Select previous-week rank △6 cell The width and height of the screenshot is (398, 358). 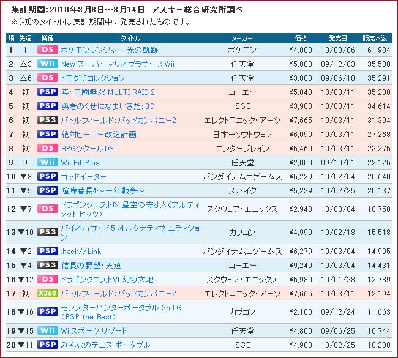tap(26, 78)
